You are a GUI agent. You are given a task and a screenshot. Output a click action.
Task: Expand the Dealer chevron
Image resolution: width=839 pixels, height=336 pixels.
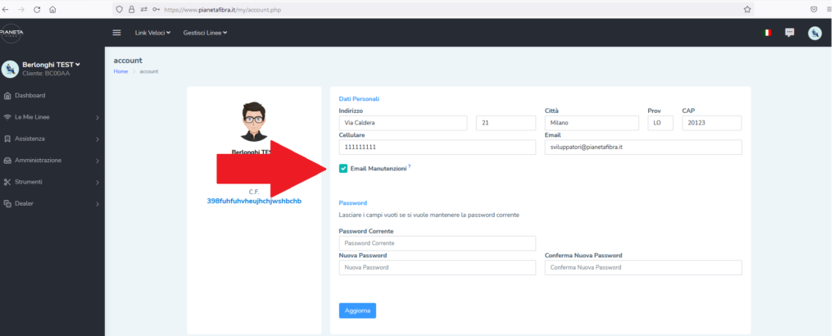pos(98,204)
